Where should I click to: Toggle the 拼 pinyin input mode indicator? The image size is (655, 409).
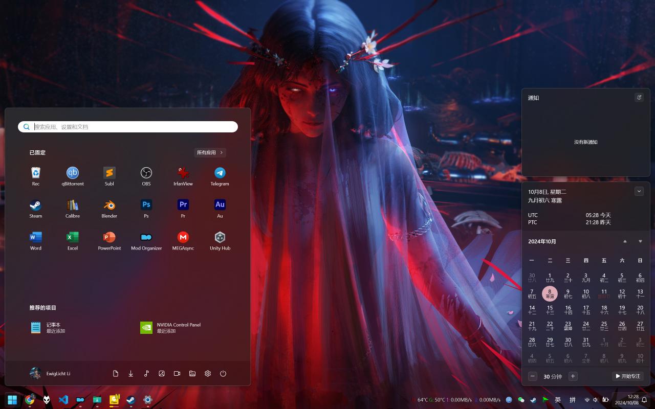pos(573,400)
